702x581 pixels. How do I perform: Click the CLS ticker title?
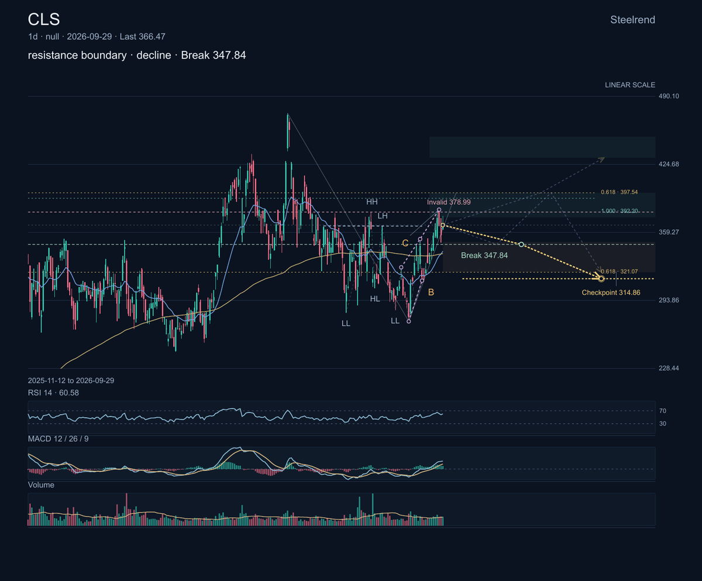(44, 19)
